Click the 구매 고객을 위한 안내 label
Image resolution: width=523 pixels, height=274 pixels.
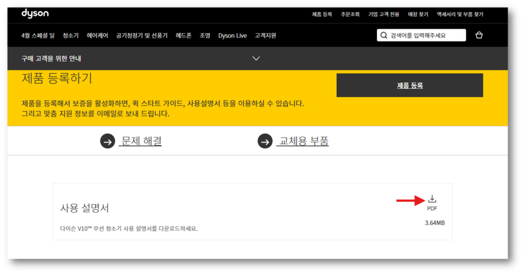52,58
